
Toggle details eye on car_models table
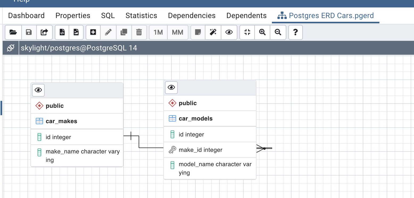pyautogui.click(x=171, y=87)
